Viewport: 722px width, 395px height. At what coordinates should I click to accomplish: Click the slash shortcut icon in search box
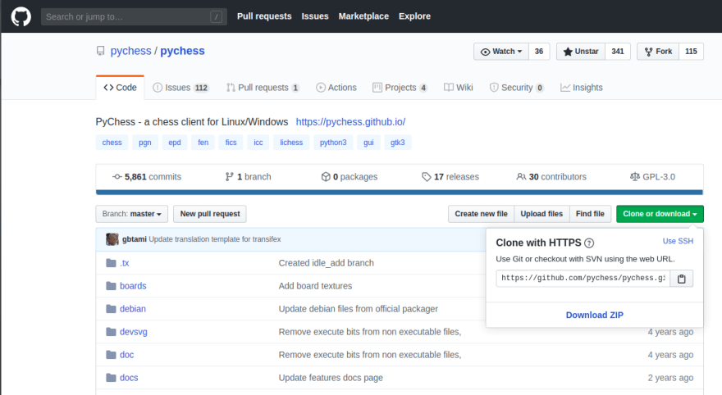pyautogui.click(x=216, y=17)
